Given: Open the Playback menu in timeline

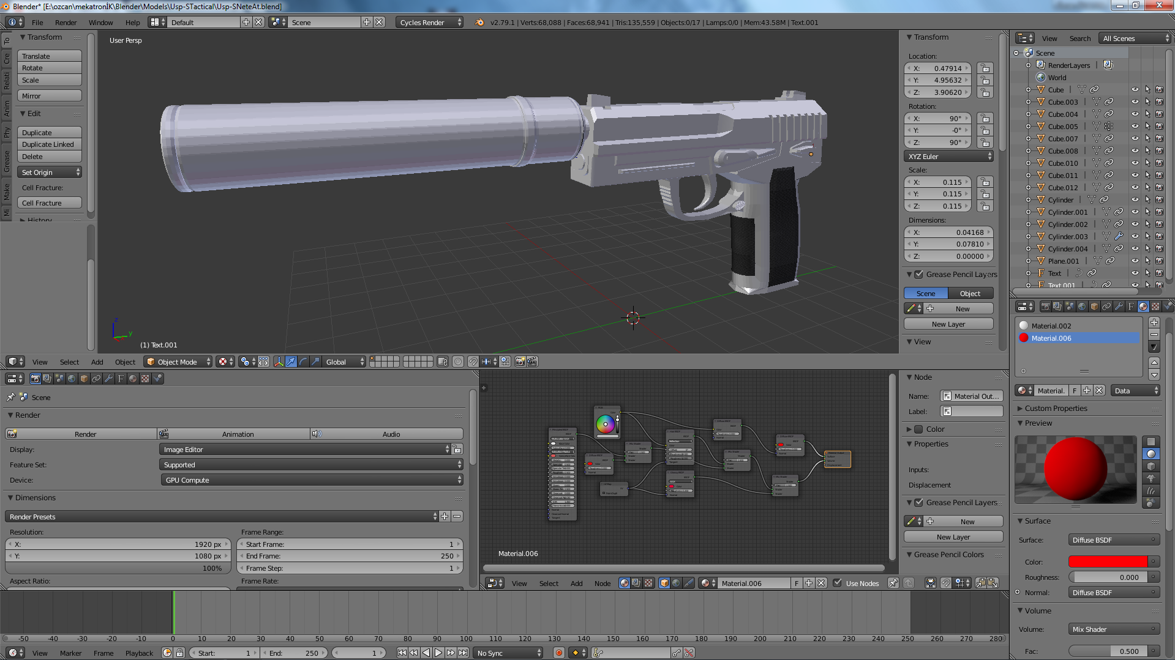Looking at the screenshot, I should 140,653.
